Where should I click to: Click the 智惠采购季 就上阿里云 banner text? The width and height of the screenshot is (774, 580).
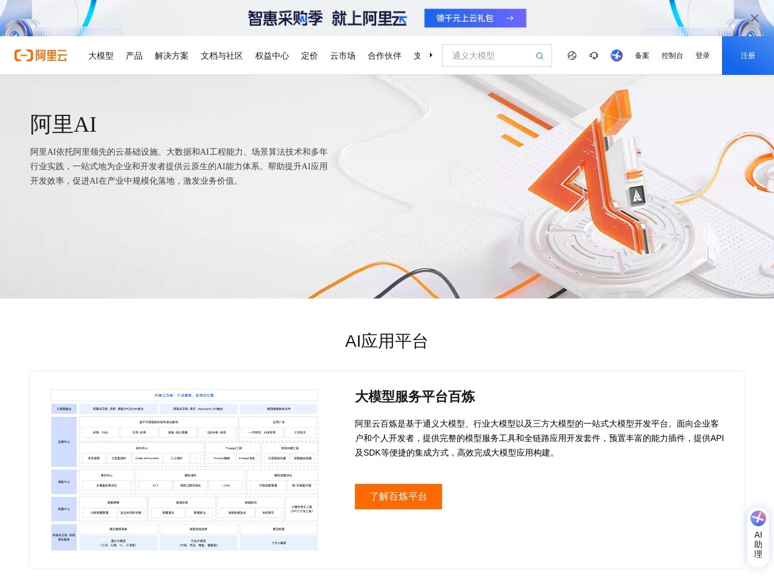327,18
